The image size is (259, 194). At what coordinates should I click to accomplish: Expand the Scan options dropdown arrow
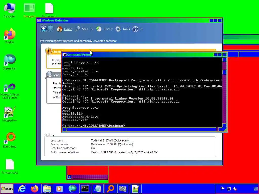click(92, 29)
